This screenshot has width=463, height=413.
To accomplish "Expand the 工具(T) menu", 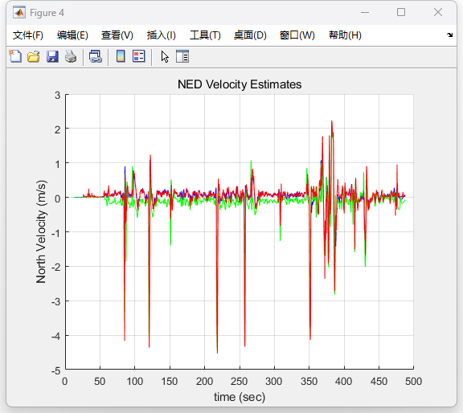I will pos(205,35).
